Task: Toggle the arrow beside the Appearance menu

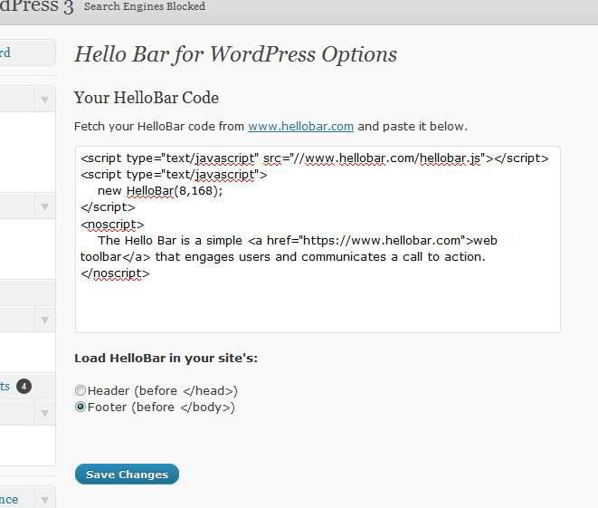Action: [x=45, y=499]
